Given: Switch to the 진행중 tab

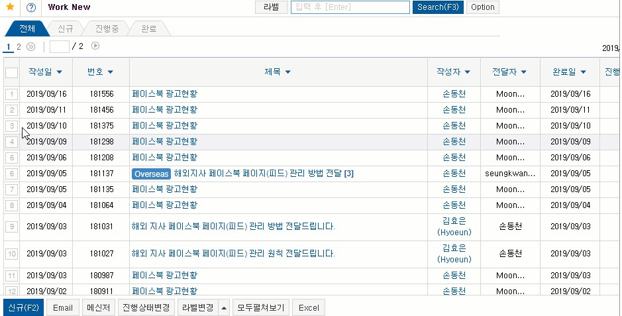Looking at the screenshot, I should (107, 28).
